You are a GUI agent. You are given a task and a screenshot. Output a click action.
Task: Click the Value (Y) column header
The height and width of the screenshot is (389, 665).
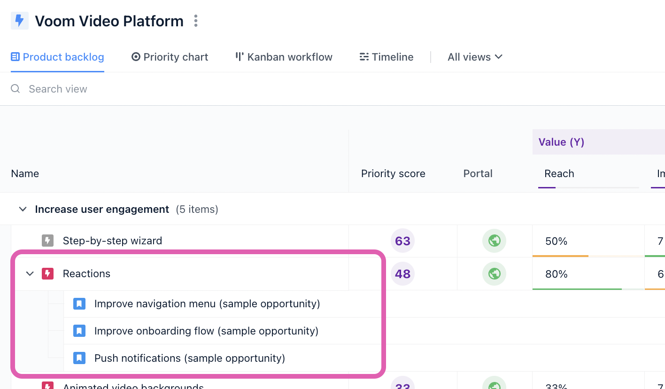coord(561,142)
